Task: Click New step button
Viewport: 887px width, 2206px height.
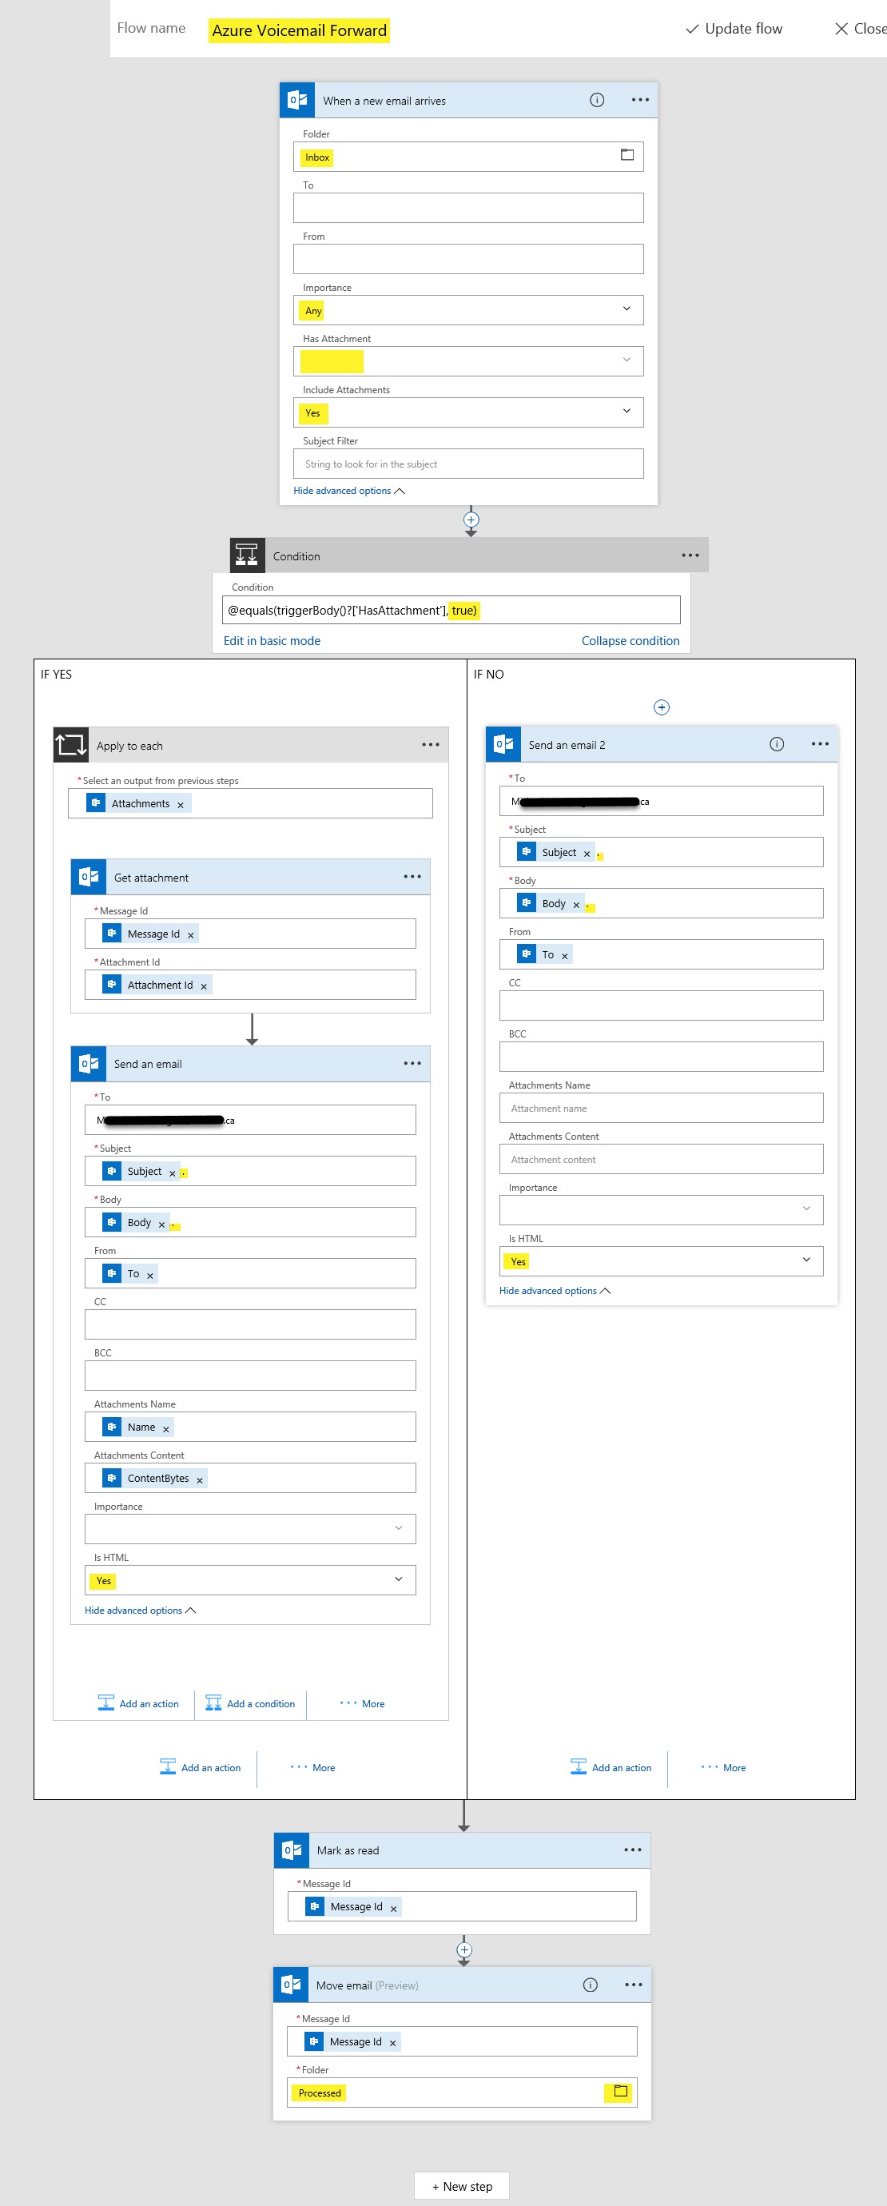Action: click(x=462, y=2186)
